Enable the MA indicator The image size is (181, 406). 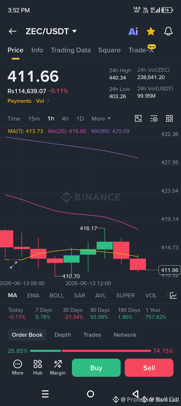(13, 295)
